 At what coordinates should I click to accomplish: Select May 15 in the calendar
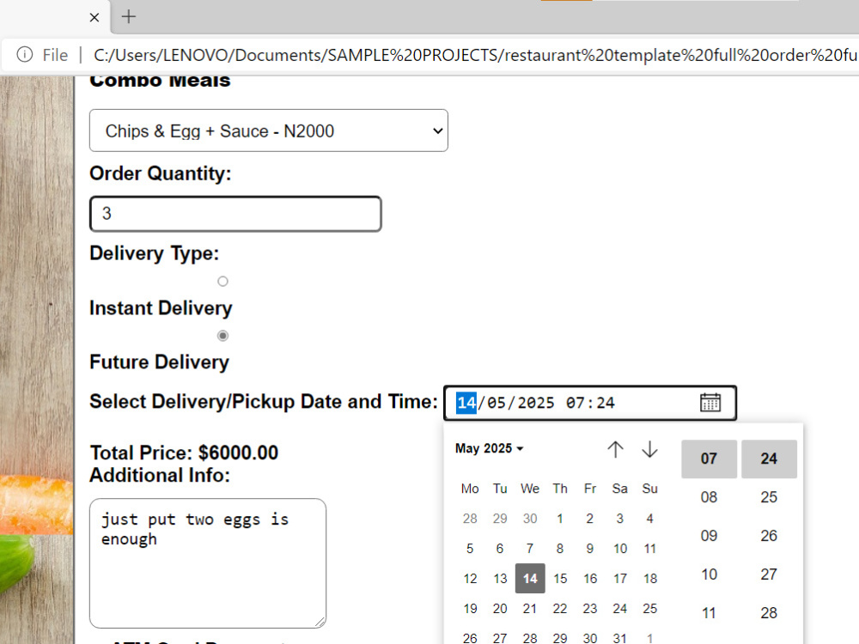[560, 578]
